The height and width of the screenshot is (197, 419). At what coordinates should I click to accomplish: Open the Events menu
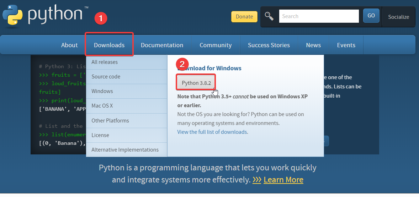pos(346,45)
